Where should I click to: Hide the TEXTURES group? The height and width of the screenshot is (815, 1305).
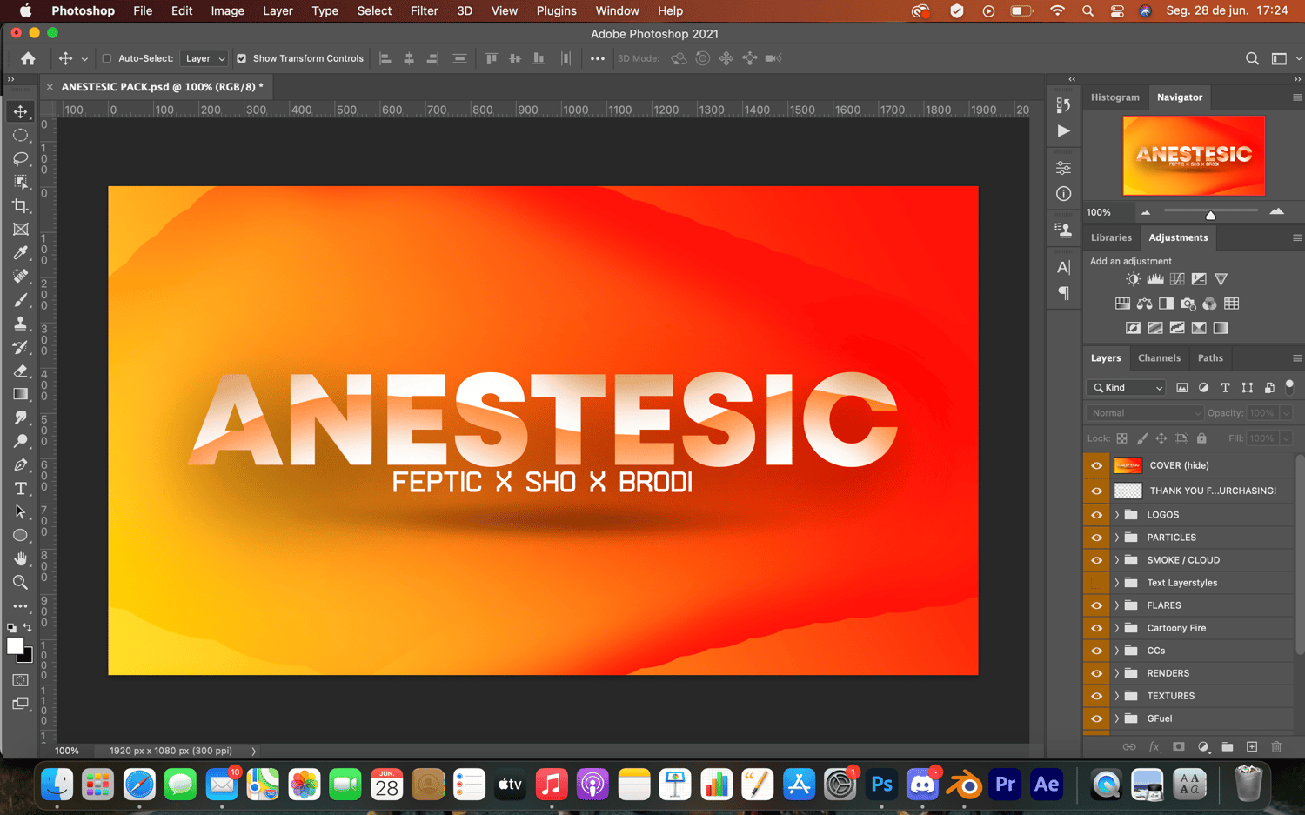pyautogui.click(x=1096, y=696)
